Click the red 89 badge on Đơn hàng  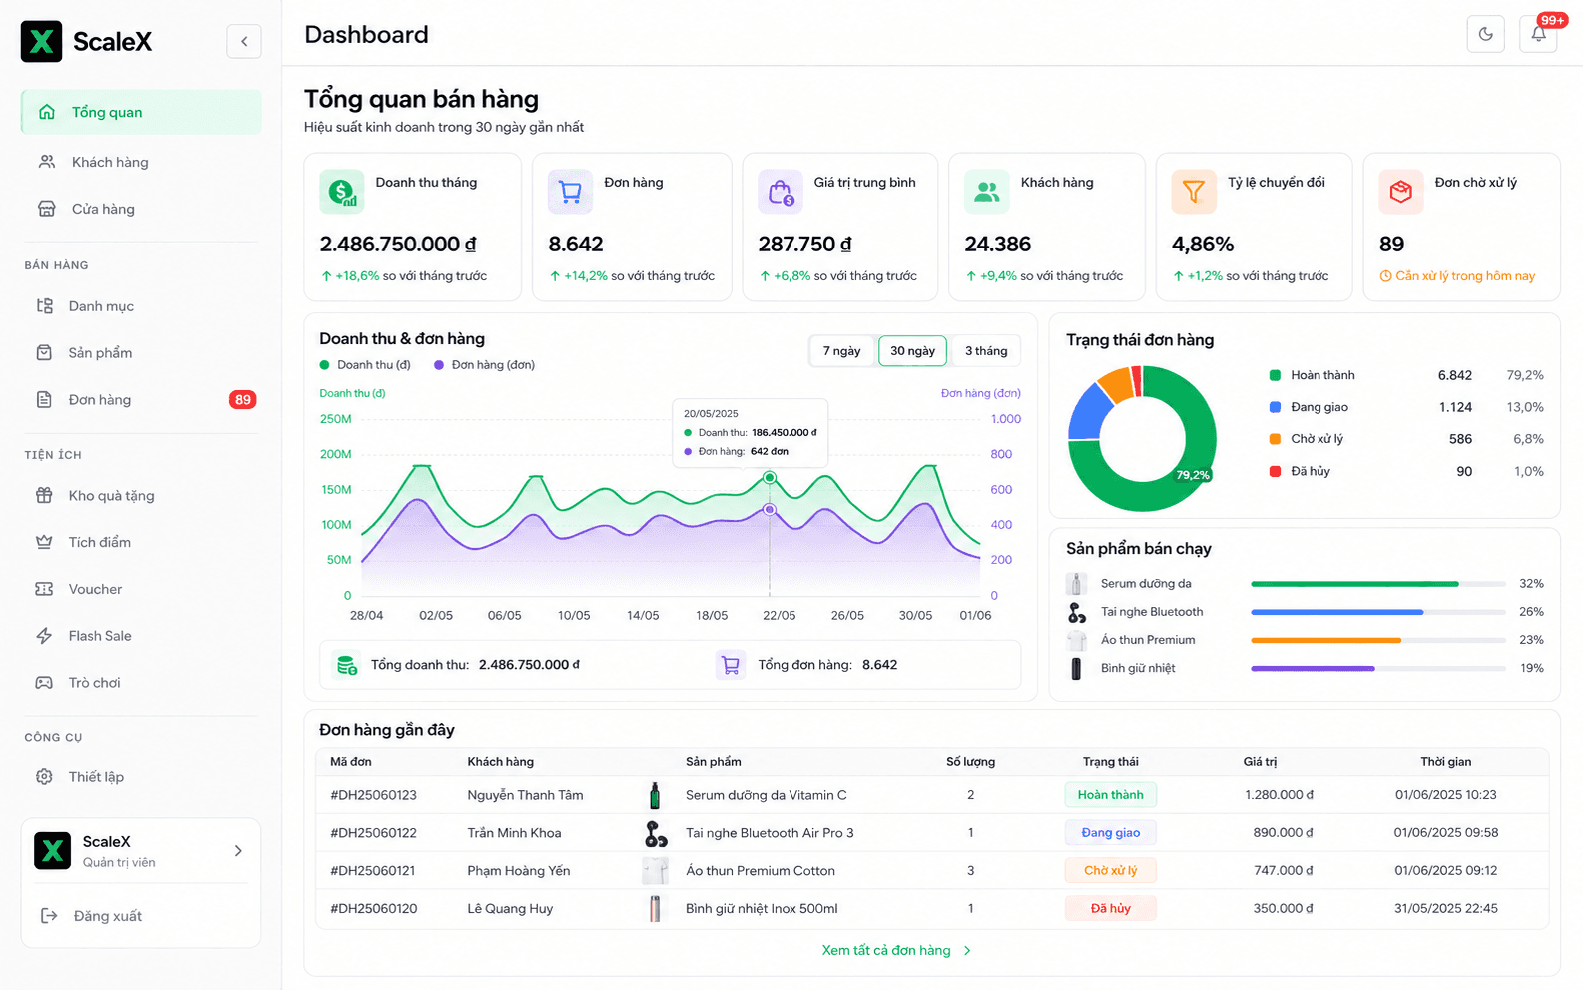(242, 400)
